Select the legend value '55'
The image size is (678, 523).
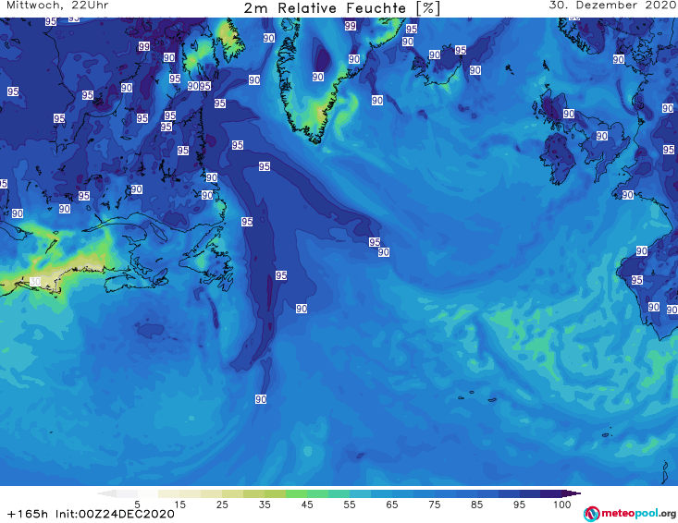[350, 505]
